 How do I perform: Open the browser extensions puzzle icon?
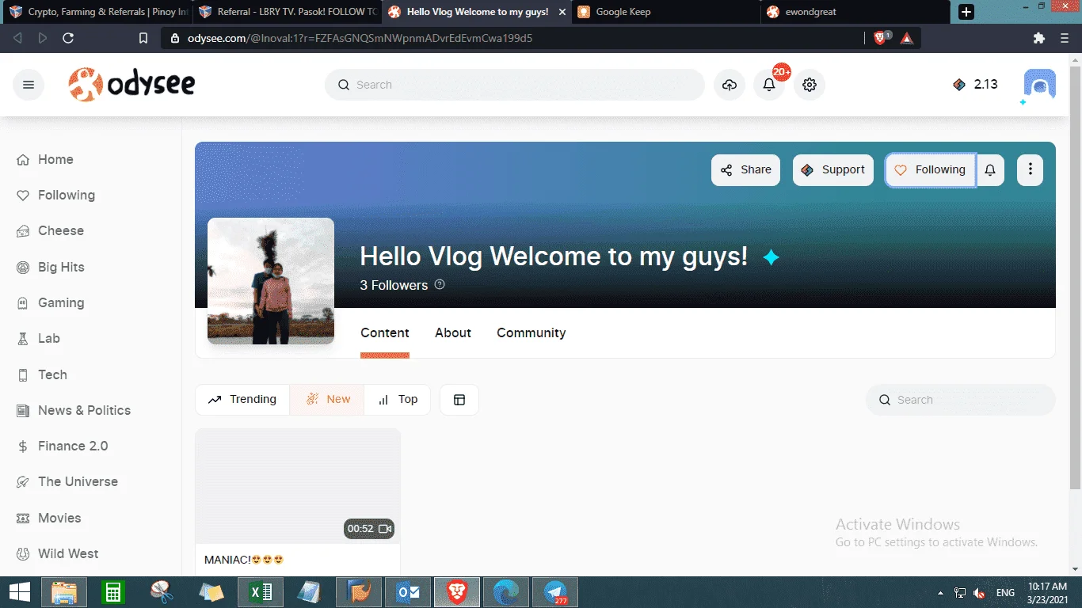point(1039,38)
